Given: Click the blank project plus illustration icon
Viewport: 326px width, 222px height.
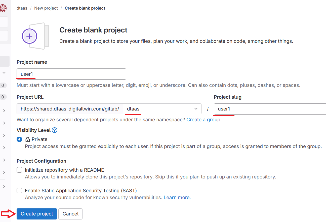Looking at the screenshot, I should point(29,36).
